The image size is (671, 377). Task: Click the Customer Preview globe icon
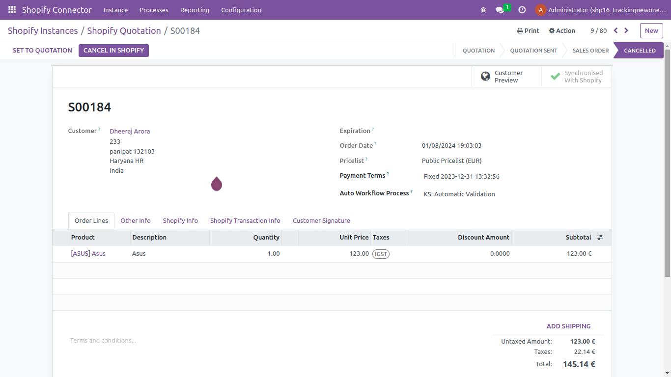click(x=485, y=76)
